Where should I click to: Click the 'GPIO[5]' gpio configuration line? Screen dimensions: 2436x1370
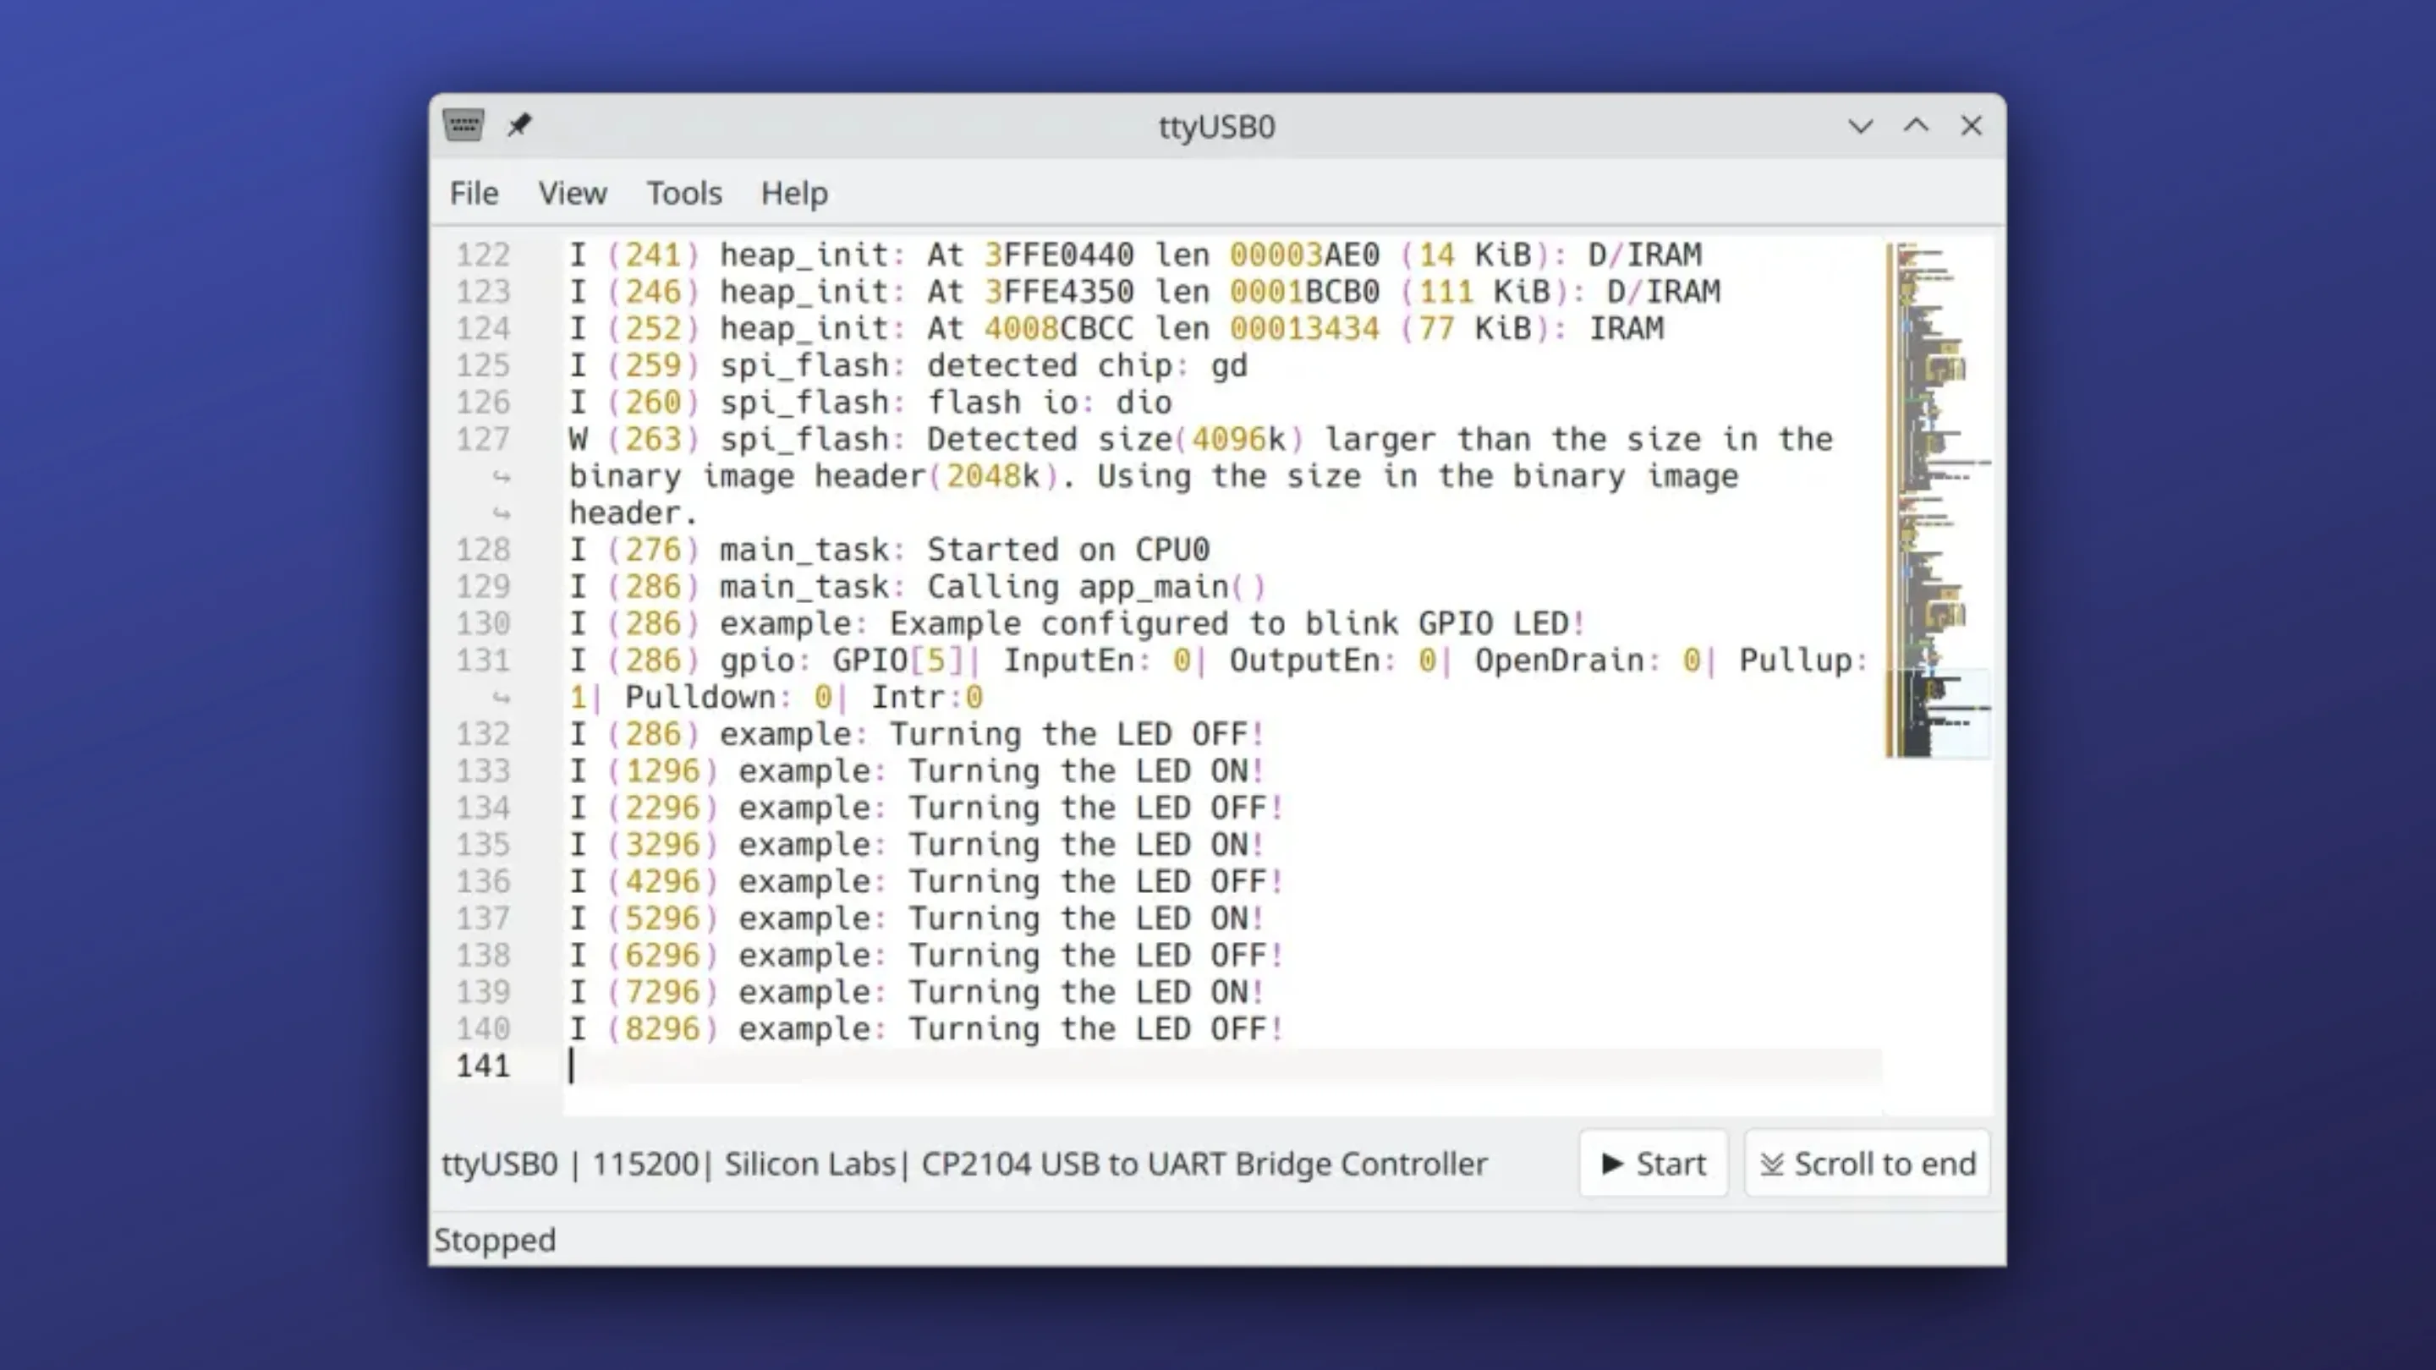(x=1218, y=660)
